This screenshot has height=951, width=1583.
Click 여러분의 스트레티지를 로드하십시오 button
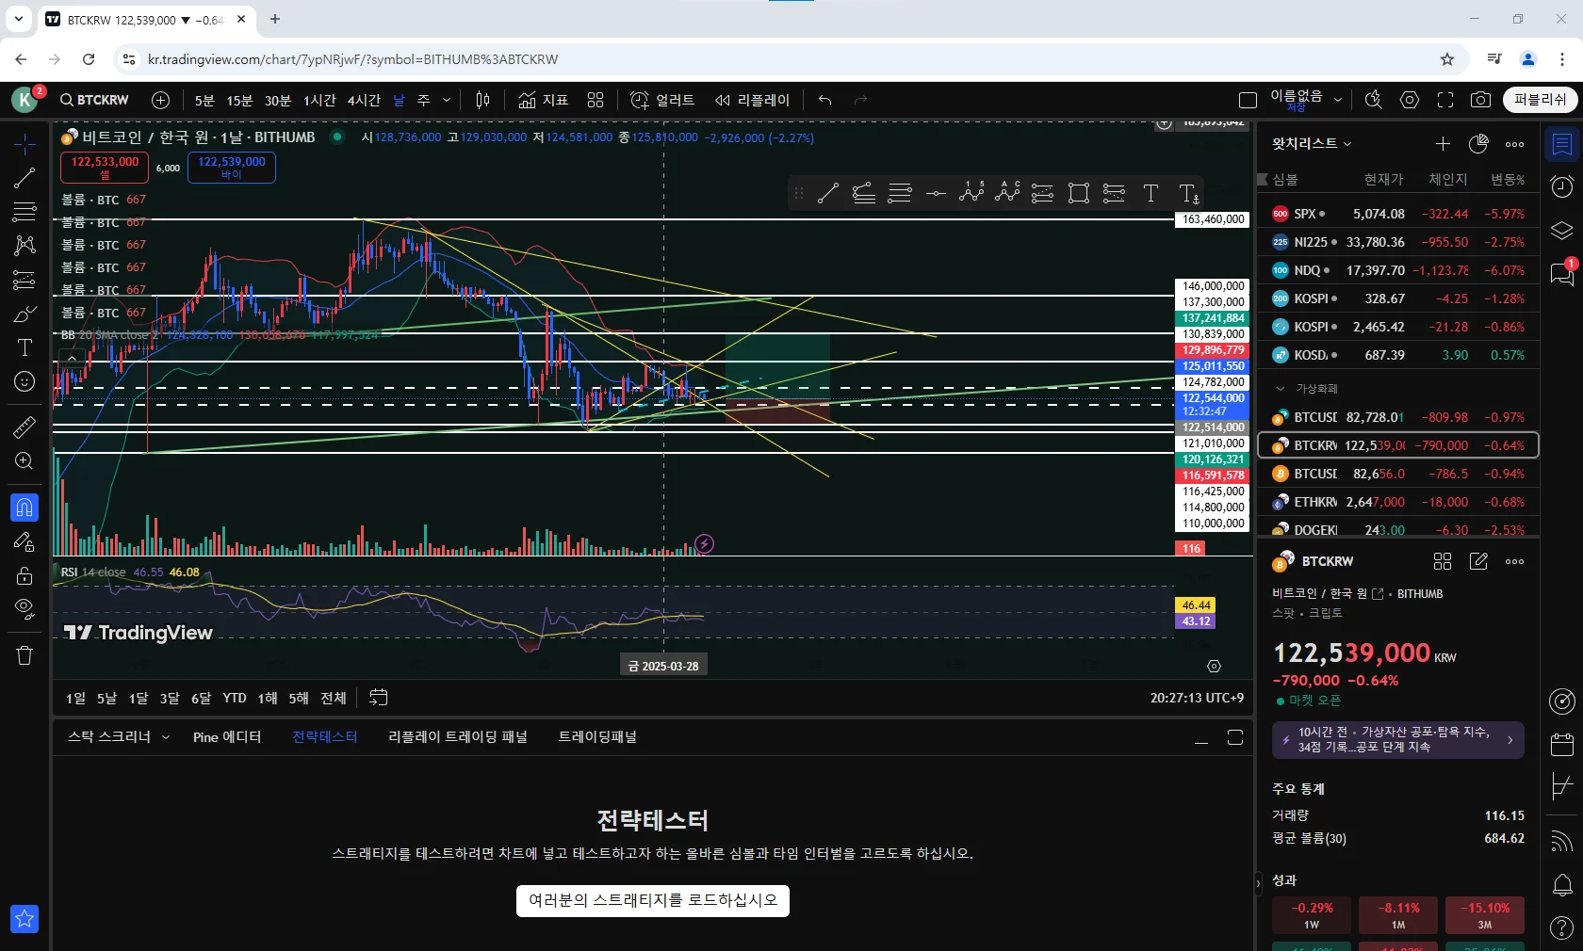tap(653, 900)
